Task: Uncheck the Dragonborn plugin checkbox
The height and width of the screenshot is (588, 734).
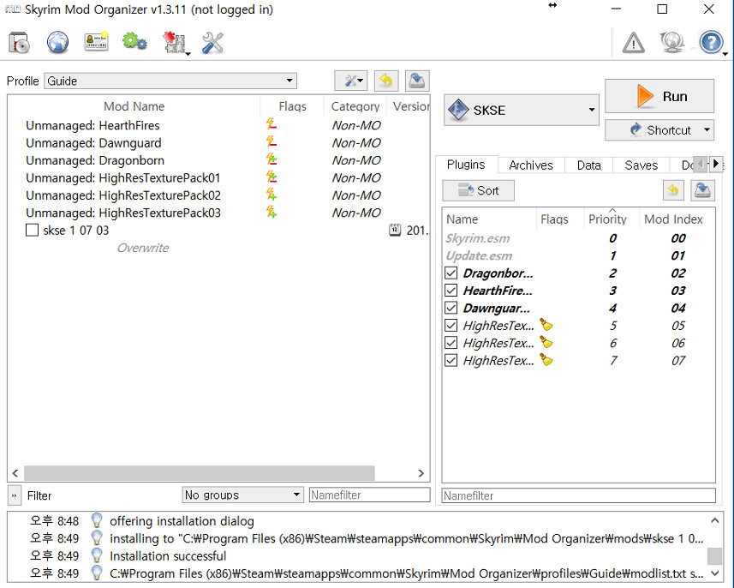Action: click(x=451, y=273)
